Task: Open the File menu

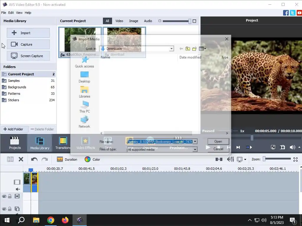Action: (x=4, y=13)
